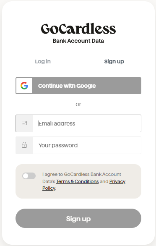Open the Terms & Conditions link
156x246 pixels.
pos(78,181)
